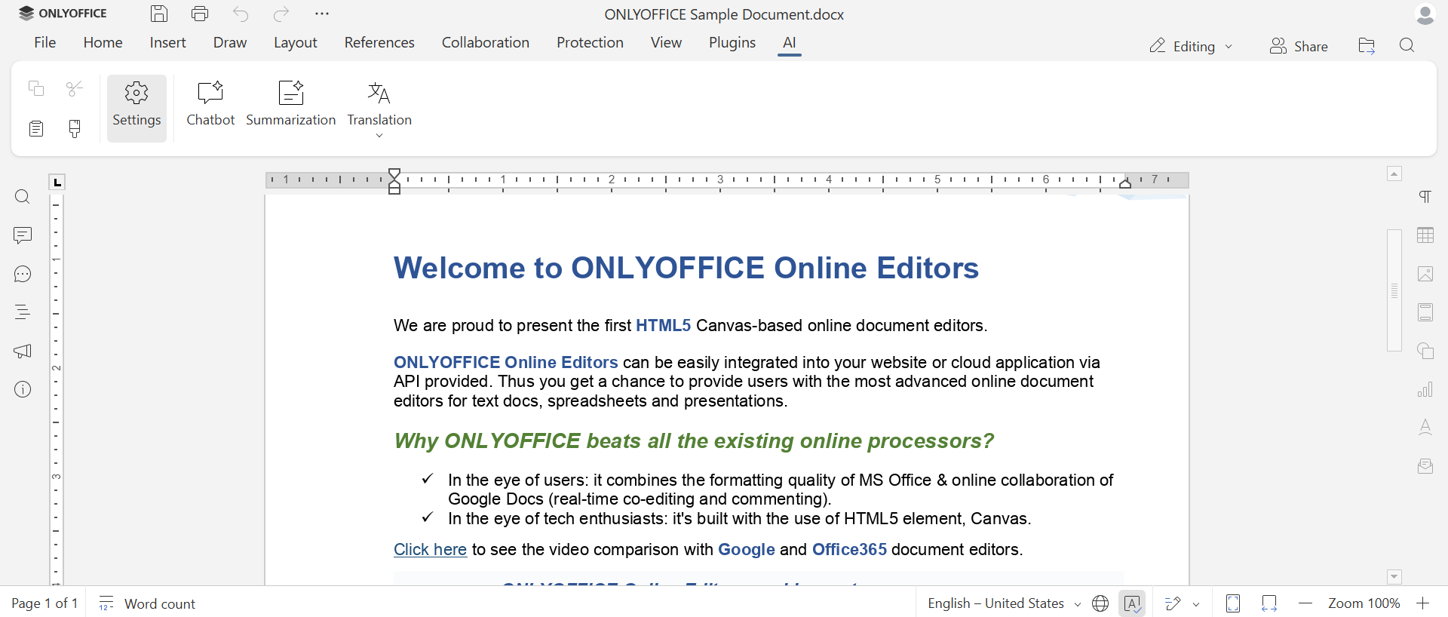Click the Share button
The width and height of the screenshot is (1448, 617).
tap(1299, 47)
